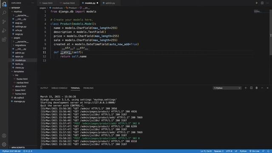The image size is (272, 153).
Task: Open wsgi.py in the explorer
Action: tap(19, 34)
